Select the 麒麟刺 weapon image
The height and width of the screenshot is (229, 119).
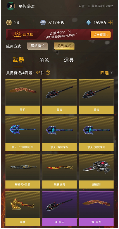click(x=96, y=167)
